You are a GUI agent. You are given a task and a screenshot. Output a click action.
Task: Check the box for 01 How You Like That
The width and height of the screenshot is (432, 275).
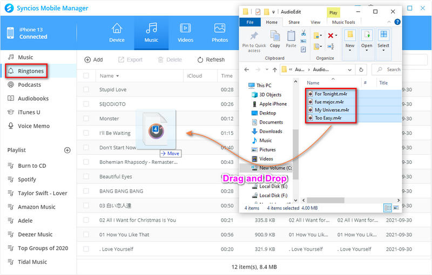(x=86, y=235)
